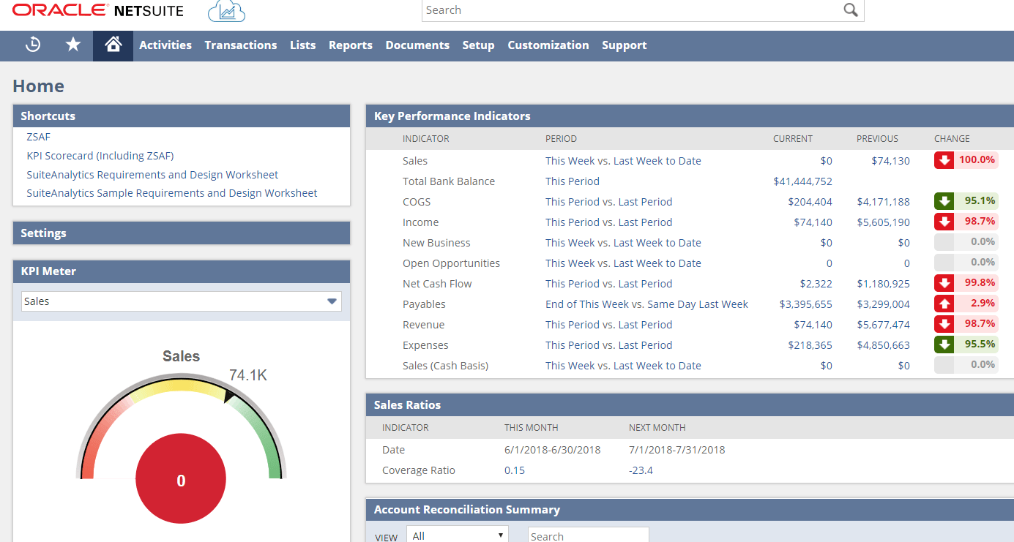1014x542 pixels.
Task: Select the Home icon in the navigation bar
Action: coord(112,45)
